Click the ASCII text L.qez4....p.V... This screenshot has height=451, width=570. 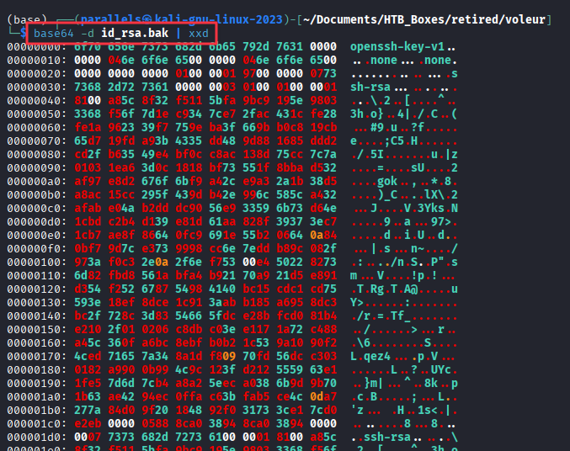click(402, 356)
